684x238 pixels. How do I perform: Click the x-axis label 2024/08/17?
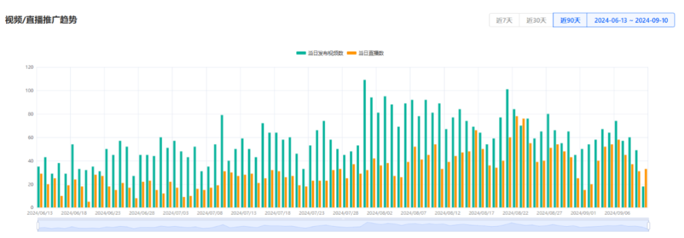(481, 213)
